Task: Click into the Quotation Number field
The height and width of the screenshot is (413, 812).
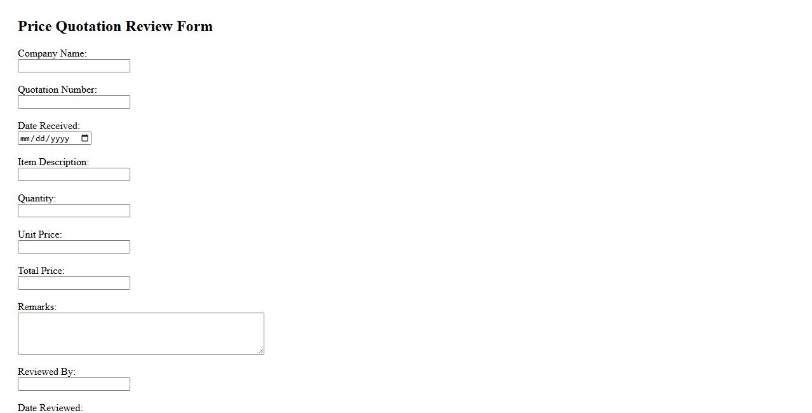Action: [x=74, y=102]
